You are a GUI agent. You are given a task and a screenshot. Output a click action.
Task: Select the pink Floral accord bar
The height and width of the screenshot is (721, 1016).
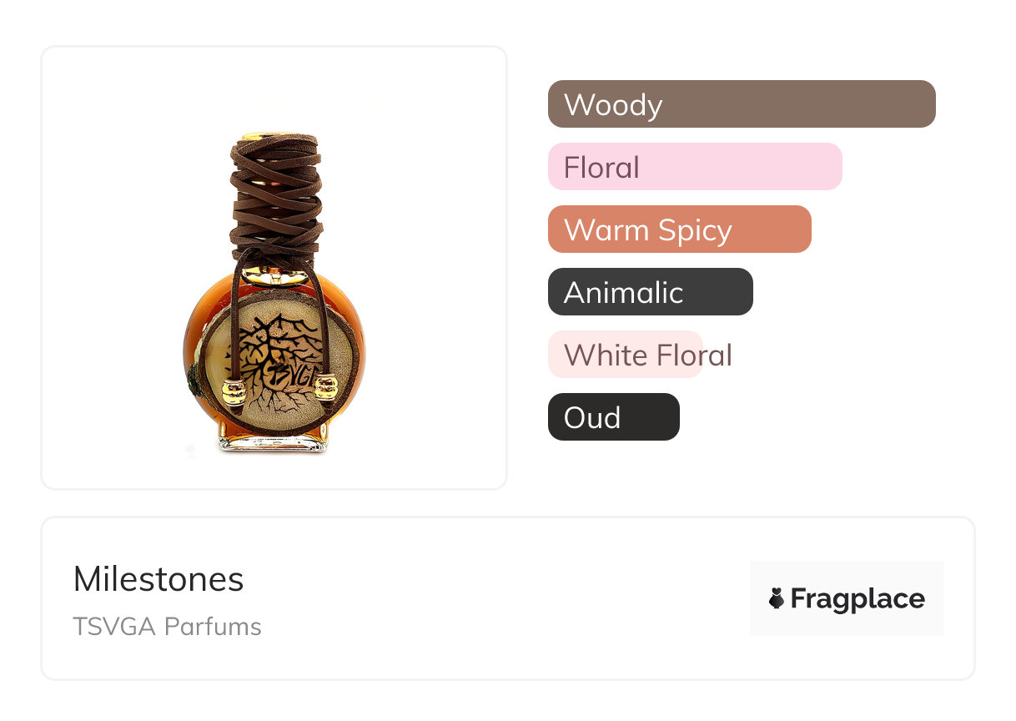point(694,167)
